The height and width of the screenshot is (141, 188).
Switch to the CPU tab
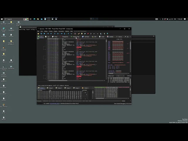tap(40, 37)
